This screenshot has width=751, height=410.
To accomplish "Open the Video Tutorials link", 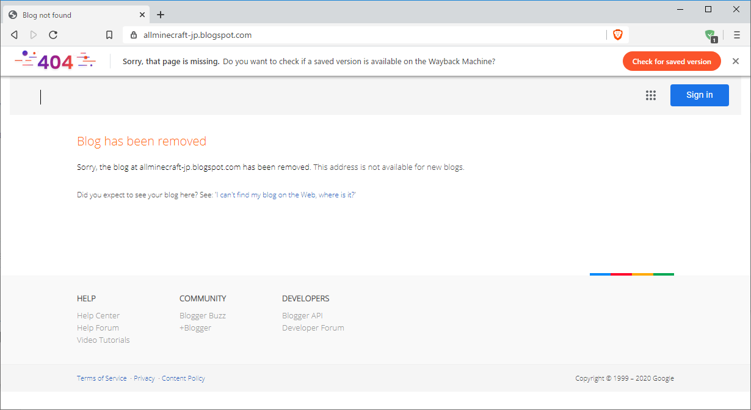I will 103,340.
